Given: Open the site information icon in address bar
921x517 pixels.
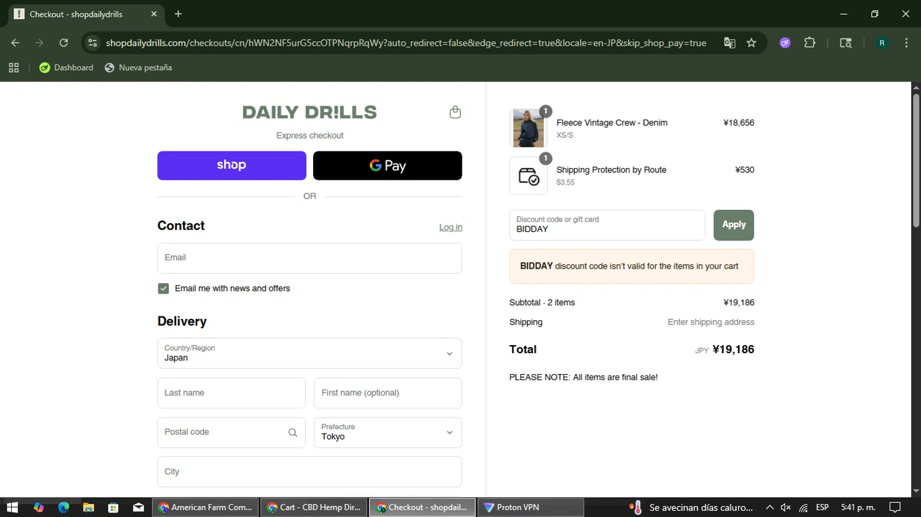Looking at the screenshot, I should click(x=93, y=43).
